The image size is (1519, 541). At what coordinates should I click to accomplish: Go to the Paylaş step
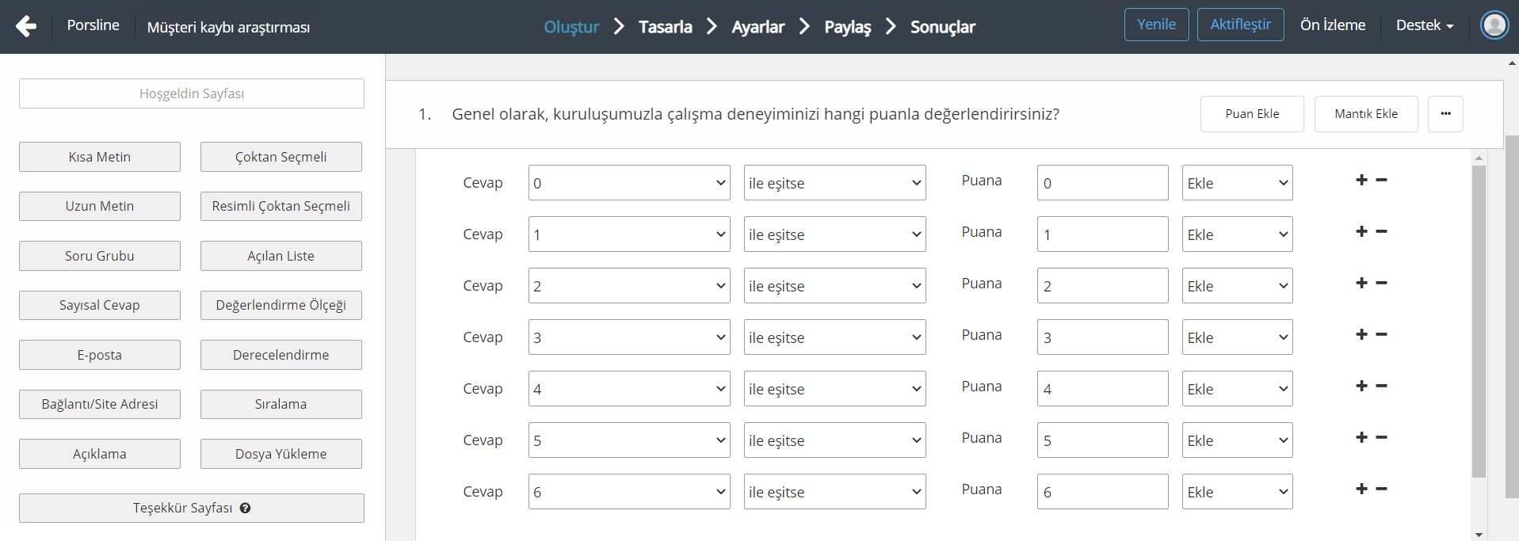848,27
